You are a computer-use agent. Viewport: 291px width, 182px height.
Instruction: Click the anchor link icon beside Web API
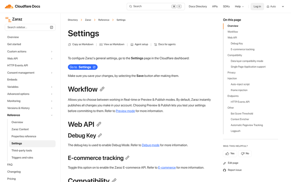(x=99, y=124)
